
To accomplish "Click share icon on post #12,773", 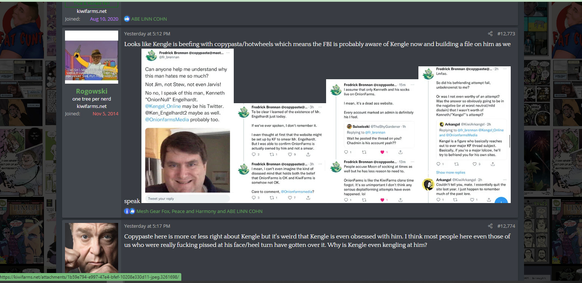I will point(490,34).
